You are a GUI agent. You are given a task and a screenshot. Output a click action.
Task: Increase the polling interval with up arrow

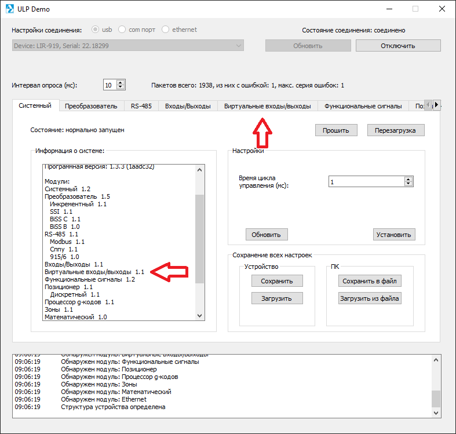(x=121, y=82)
